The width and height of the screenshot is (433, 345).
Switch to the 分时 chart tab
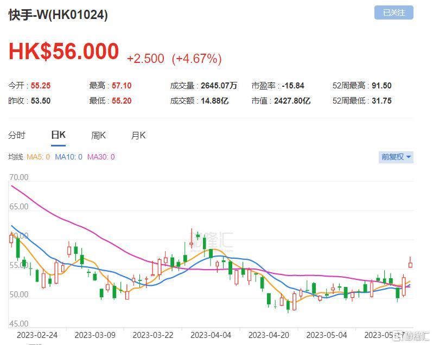coord(17,135)
